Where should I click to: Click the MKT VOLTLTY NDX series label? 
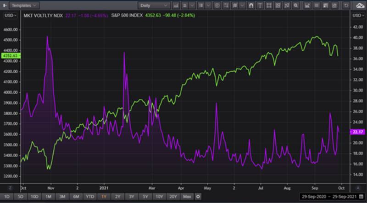[x=44, y=15]
